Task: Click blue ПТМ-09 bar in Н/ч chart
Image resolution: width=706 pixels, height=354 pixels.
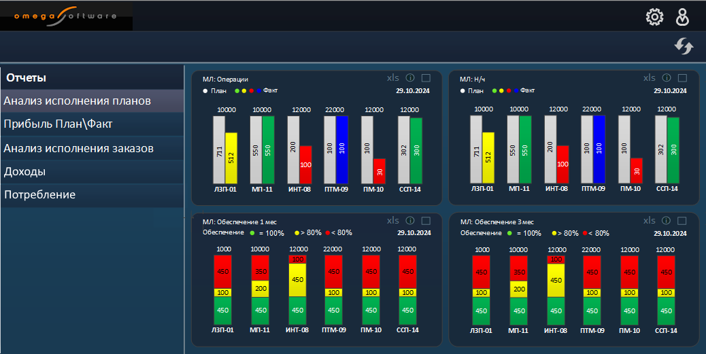Action: coord(599,149)
